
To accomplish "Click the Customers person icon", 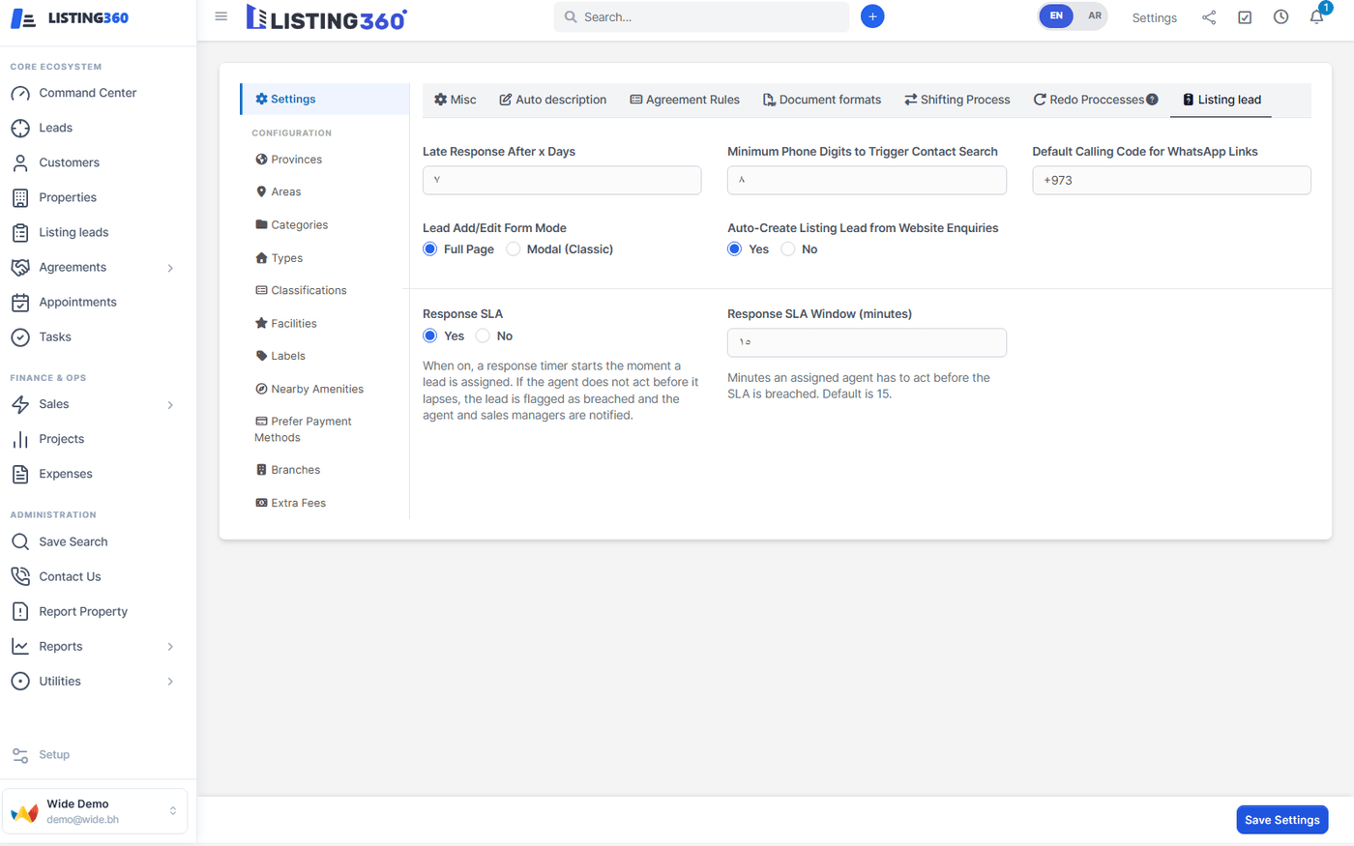I will 20,163.
